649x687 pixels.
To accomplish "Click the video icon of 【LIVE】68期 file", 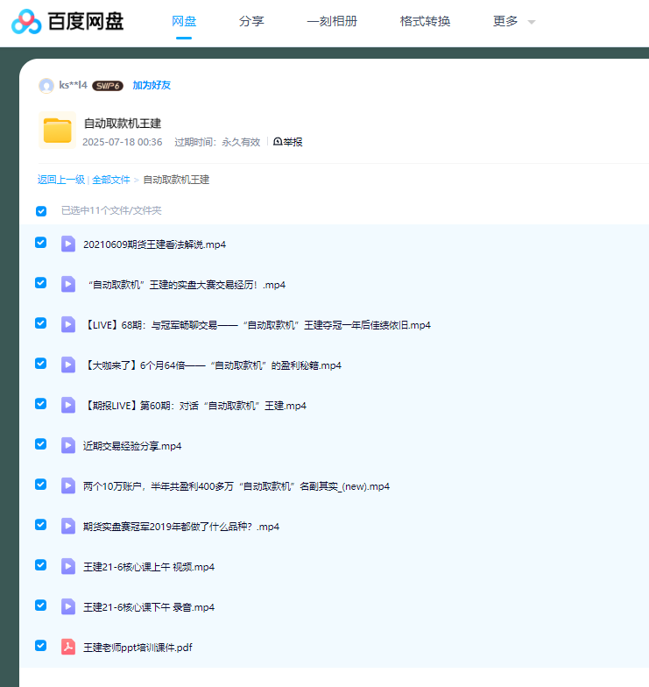I will click(x=68, y=324).
